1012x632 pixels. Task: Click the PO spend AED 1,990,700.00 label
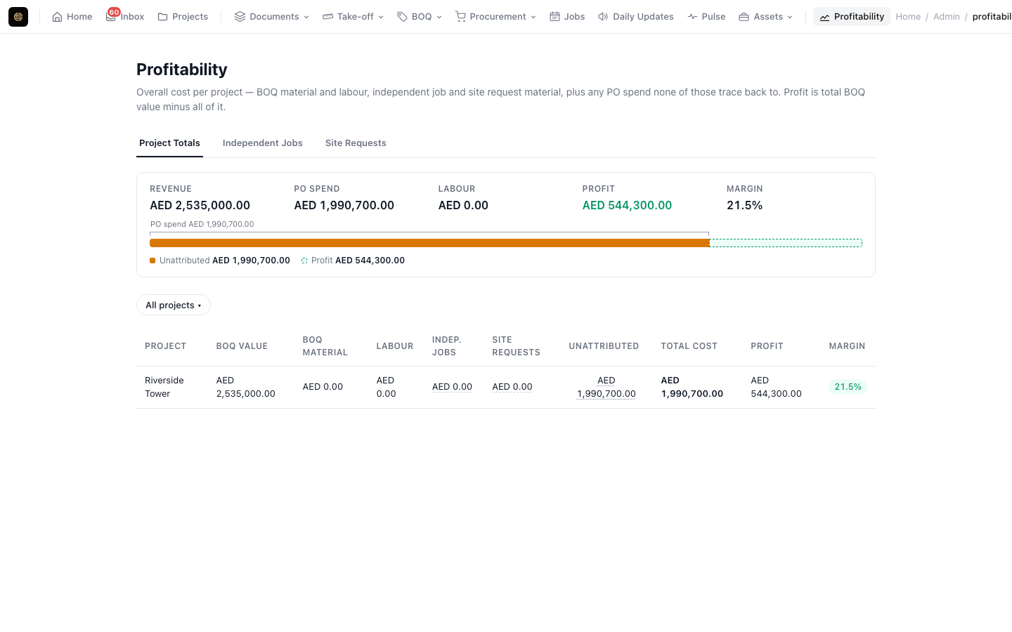pyautogui.click(x=202, y=224)
